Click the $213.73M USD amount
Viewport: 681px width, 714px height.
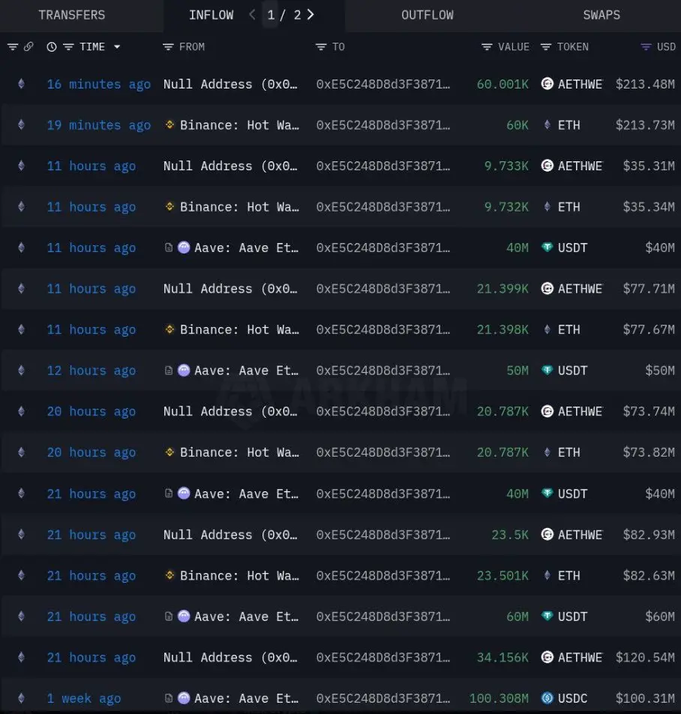645,125
